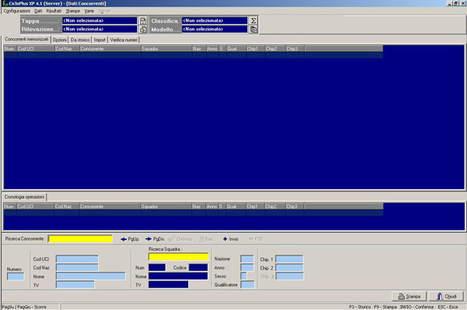
Task: Click the Modello selection icon button
Action: 253,30
